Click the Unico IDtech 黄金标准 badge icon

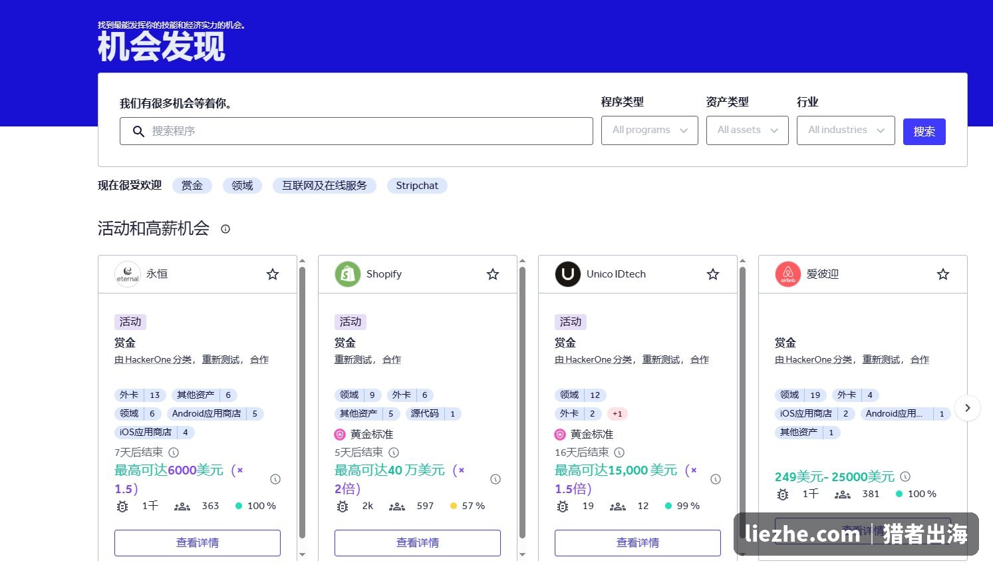560,435
